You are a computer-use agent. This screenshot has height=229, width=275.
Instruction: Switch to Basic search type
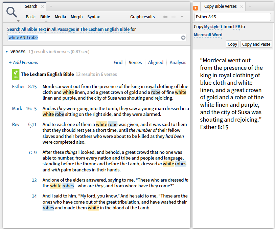pyautogui.click(x=30, y=17)
